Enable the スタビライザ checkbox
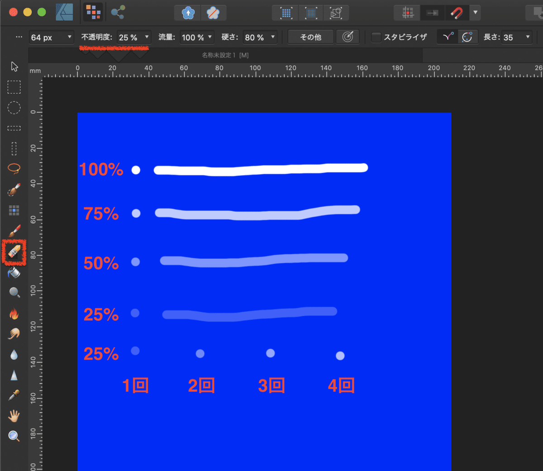 click(x=376, y=37)
